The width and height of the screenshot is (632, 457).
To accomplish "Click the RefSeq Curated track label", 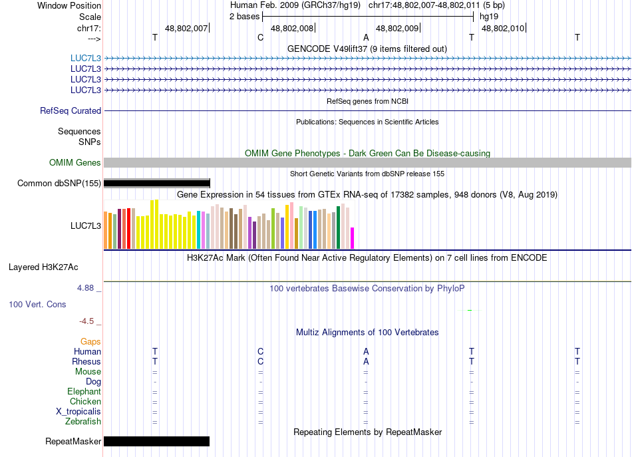I will 71,111.
